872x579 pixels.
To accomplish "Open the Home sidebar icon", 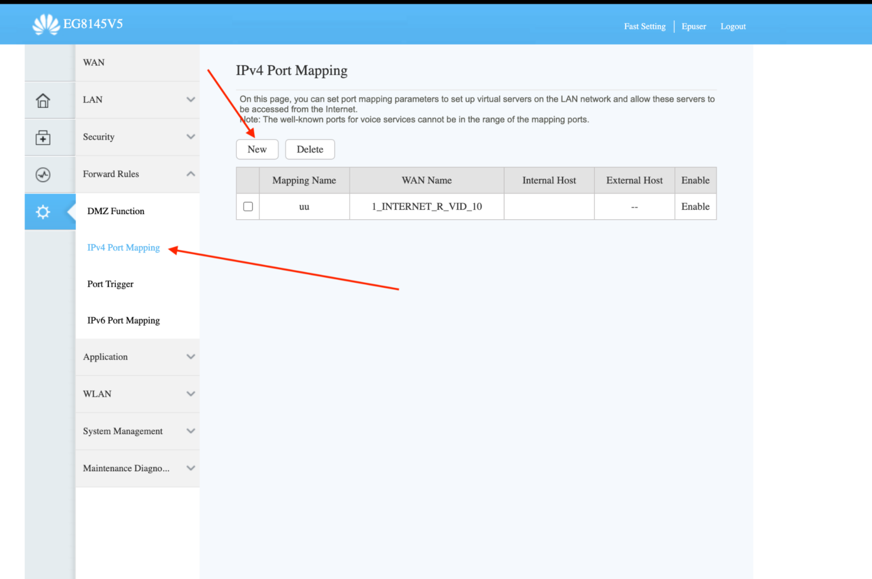I will [43, 100].
